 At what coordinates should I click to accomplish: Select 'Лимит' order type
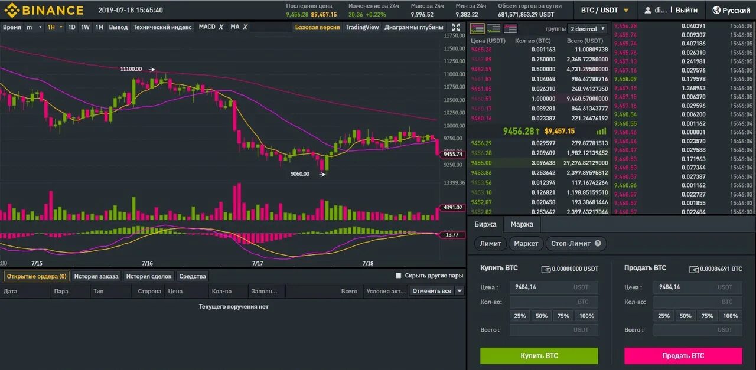[491, 243]
